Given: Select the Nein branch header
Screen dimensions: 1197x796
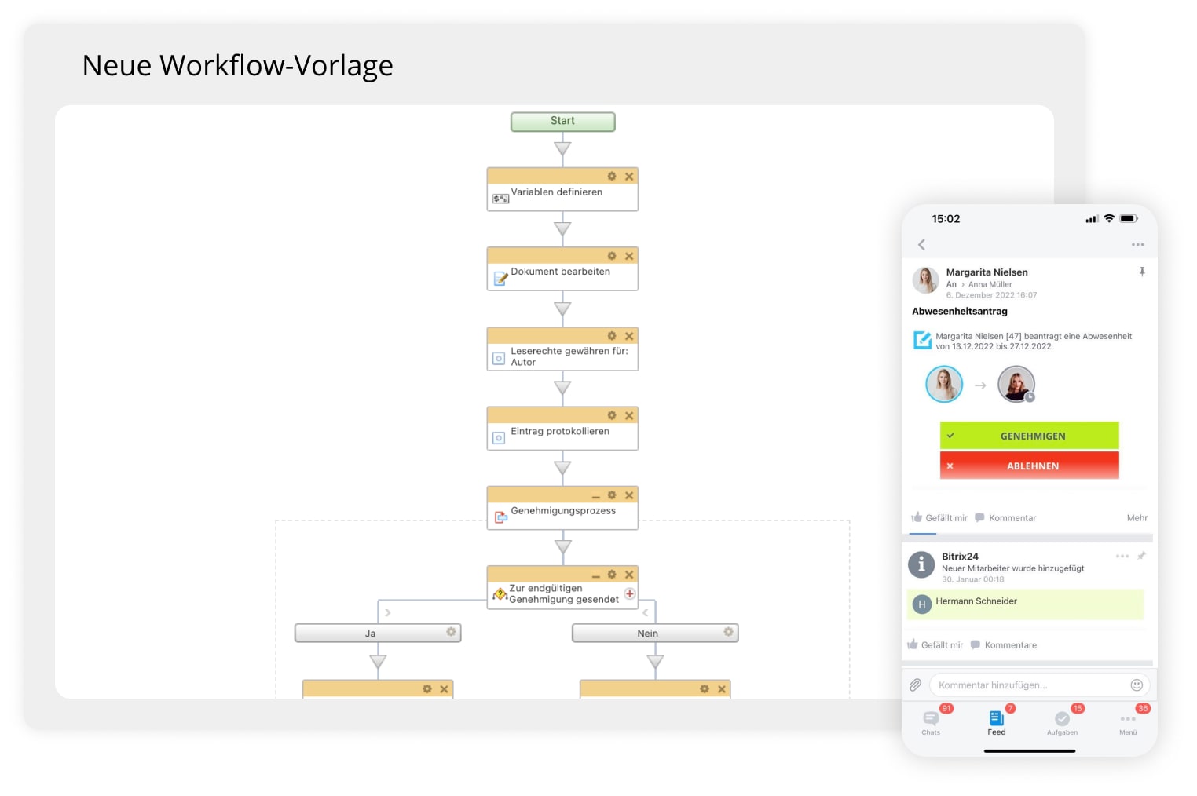Looking at the screenshot, I should [x=655, y=633].
